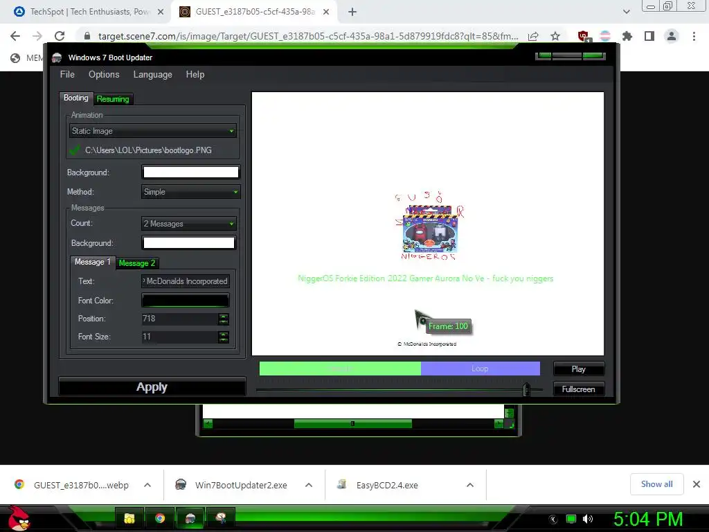This screenshot has width=709, height=532.
Task: Share this page via the share icon
Action: click(533, 36)
